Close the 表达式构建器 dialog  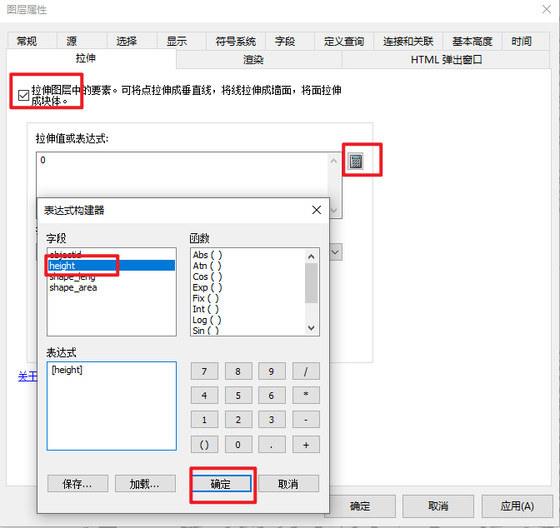point(316,210)
